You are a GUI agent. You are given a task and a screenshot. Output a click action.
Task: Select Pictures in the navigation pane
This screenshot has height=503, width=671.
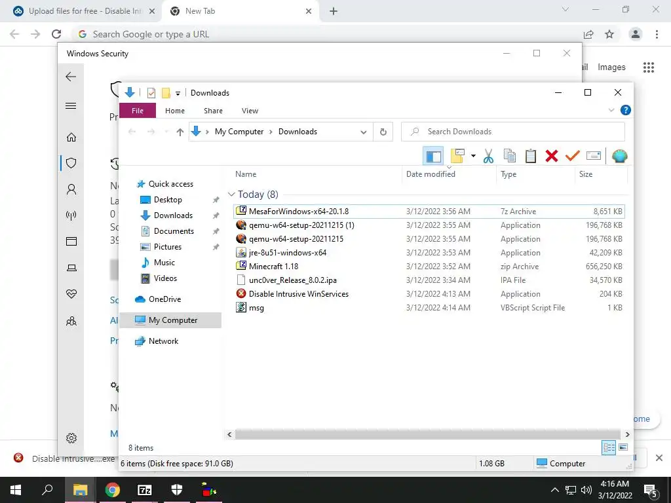point(167,247)
